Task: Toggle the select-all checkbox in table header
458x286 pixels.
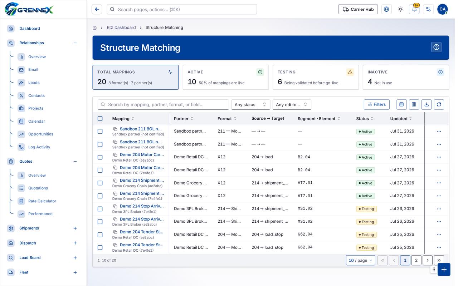Action: click(x=100, y=119)
